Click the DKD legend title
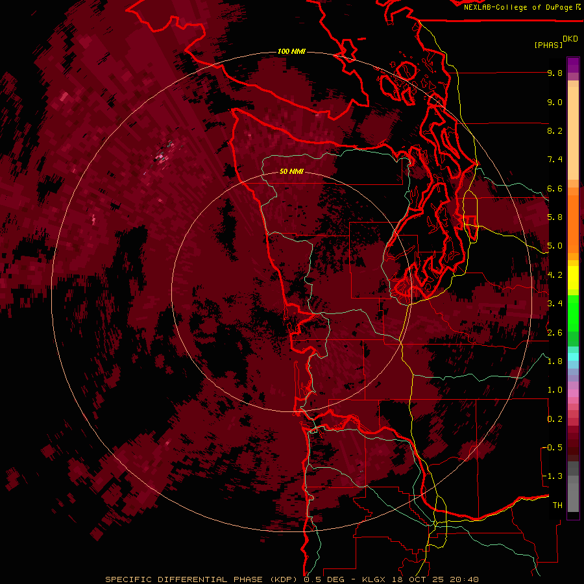The height and width of the screenshot is (584, 584). [x=570, y=39]
